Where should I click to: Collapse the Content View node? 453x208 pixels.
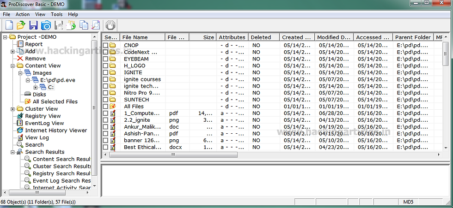pos(12,66)
